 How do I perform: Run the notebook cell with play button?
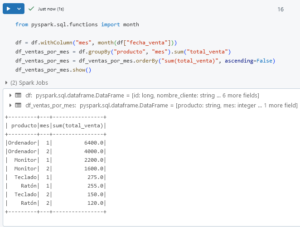pyautogui.click(x=8, y=9)
